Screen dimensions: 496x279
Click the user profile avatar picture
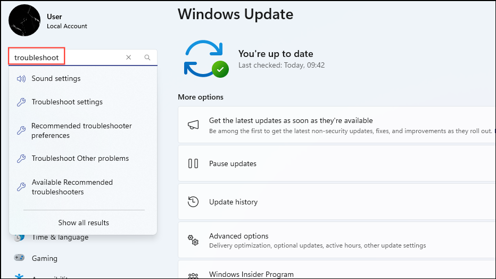pos(24,20)
